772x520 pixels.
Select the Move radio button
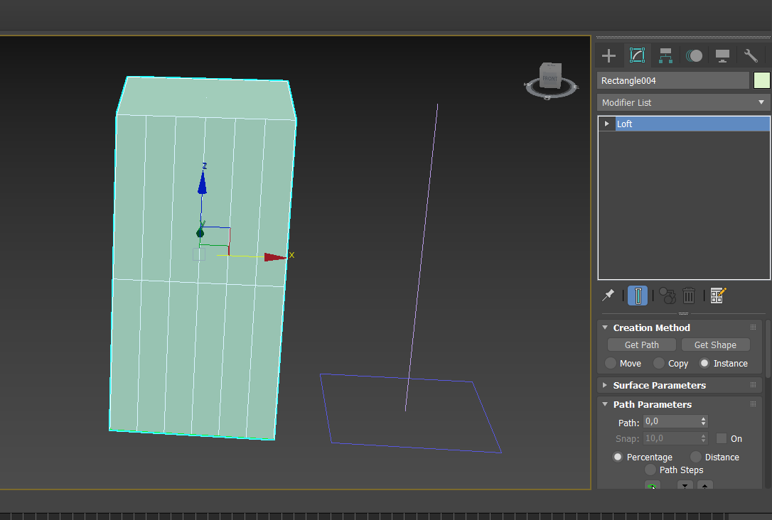(611, 363)
